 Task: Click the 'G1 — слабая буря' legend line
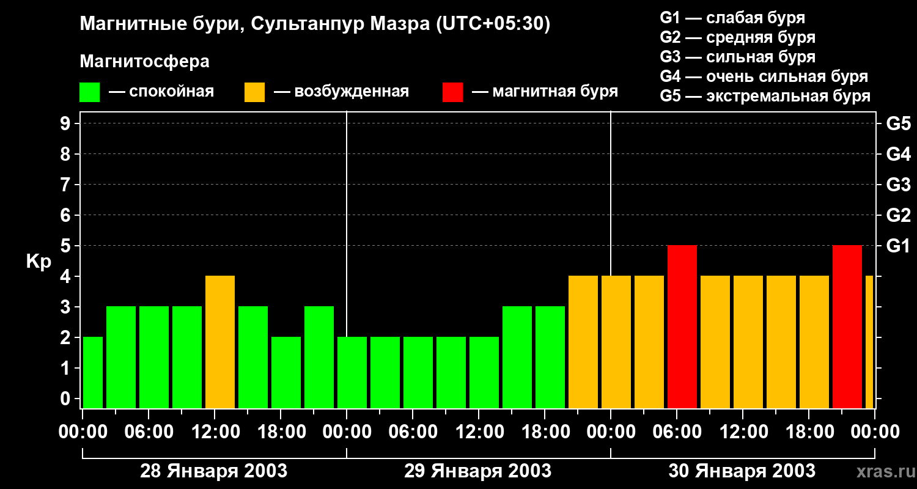tap(732, 18)
